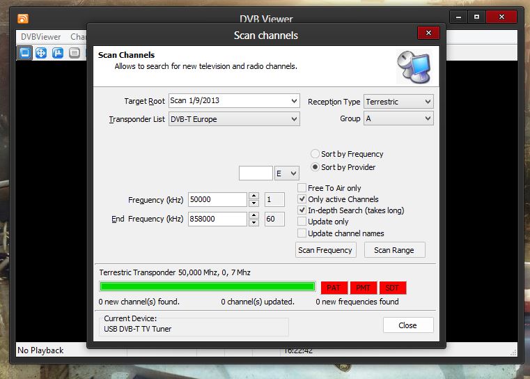Click the satellite dish and monitor icon
530x379 pixels.
414,67
